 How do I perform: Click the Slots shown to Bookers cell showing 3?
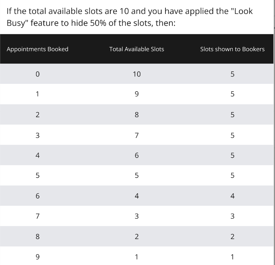(x=232, y=216)
